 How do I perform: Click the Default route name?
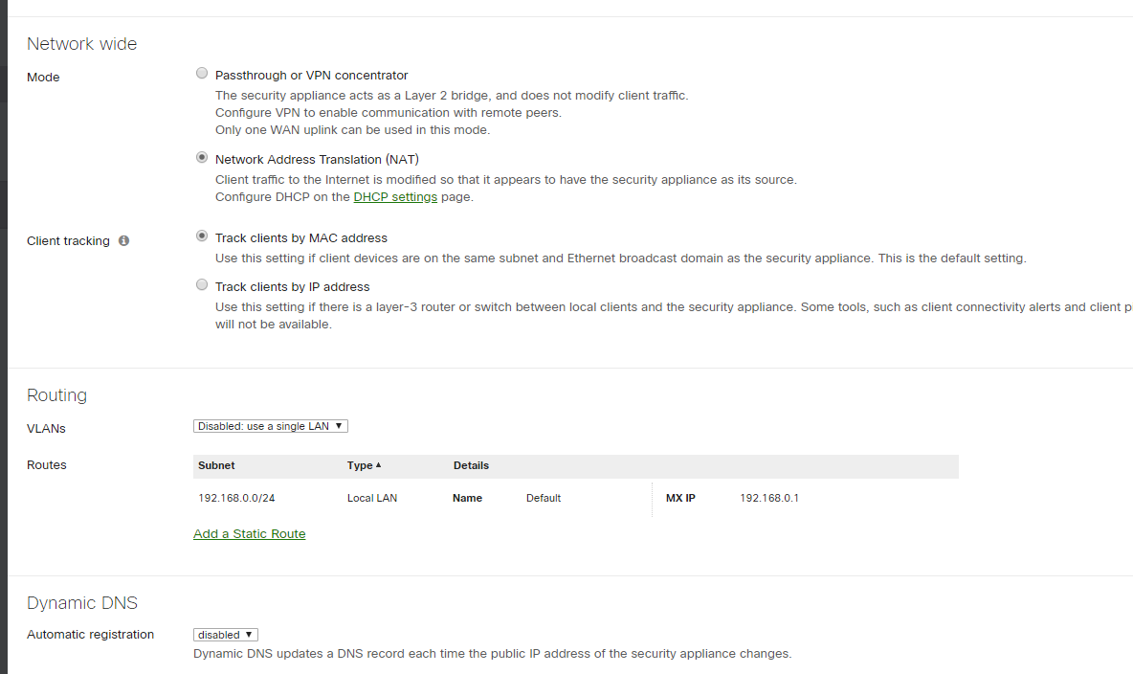coord(544,498)
